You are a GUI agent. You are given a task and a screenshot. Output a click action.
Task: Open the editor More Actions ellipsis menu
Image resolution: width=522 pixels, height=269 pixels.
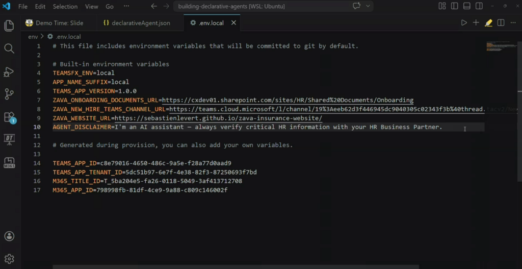[x=513, y=23]
